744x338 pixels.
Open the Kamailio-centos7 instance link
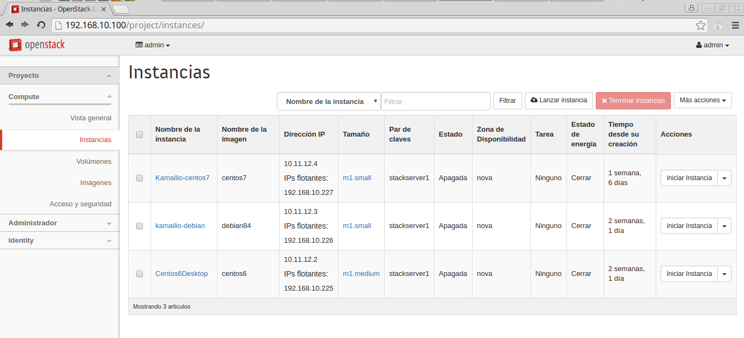(x=182, y=178)
